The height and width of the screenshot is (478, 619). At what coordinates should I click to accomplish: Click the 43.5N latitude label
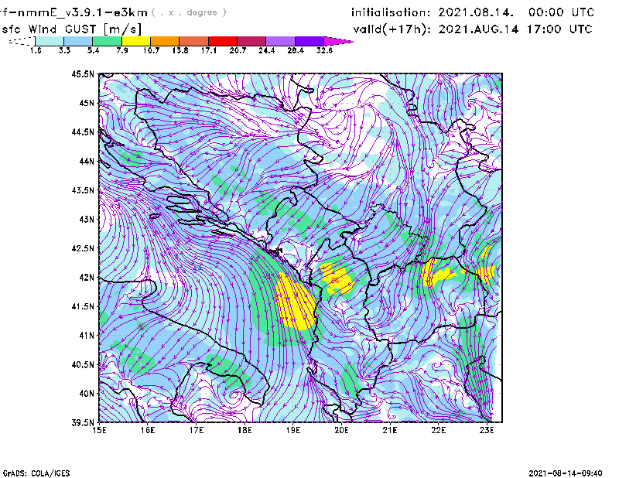click(x=83, y=189)
